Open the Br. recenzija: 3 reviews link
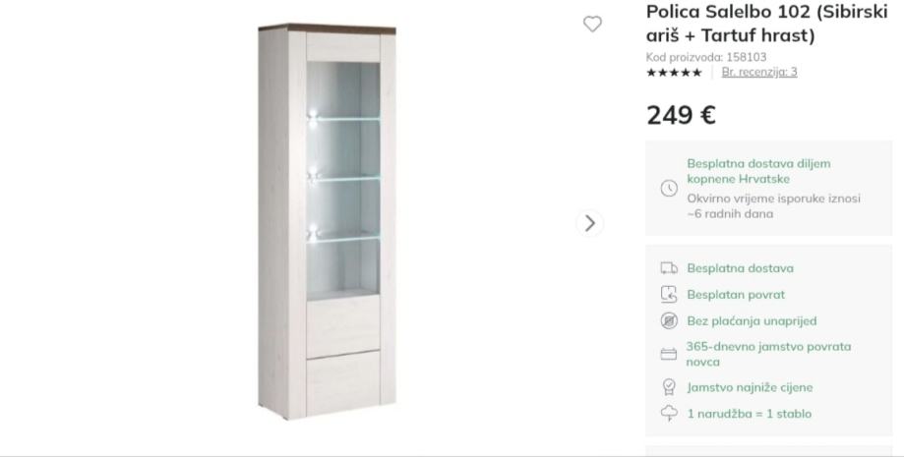Image resolution: width=904 pixels, height=457 pixels. tap(759, 72)
